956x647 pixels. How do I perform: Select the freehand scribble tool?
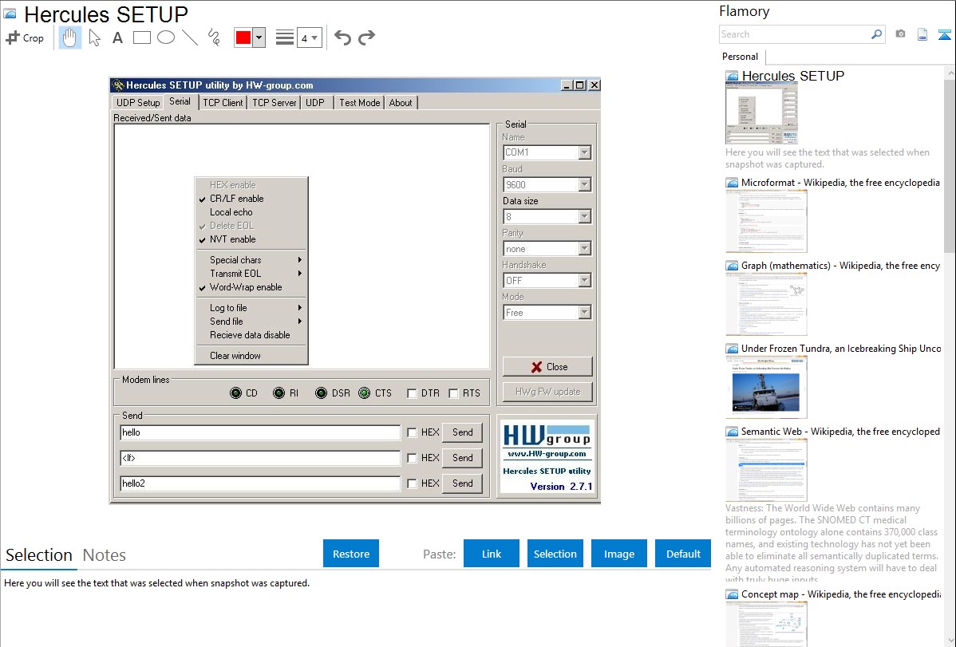pos(214,37)
